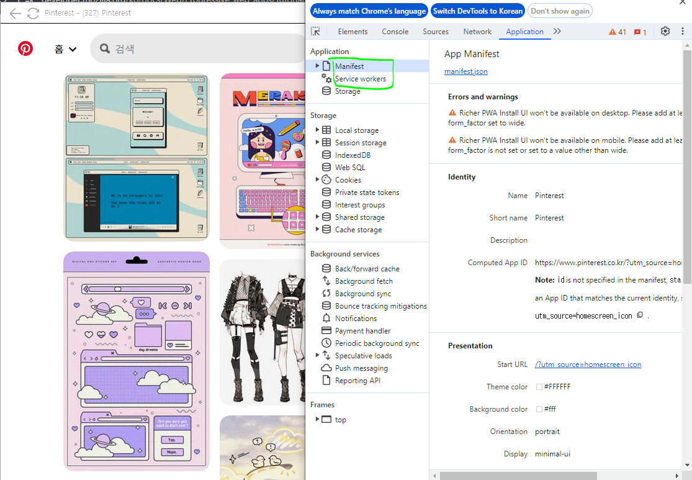Select Bounce tracking mitigations item
The height and width of the screenshot is (480, 692).
(x=380, y=306)
